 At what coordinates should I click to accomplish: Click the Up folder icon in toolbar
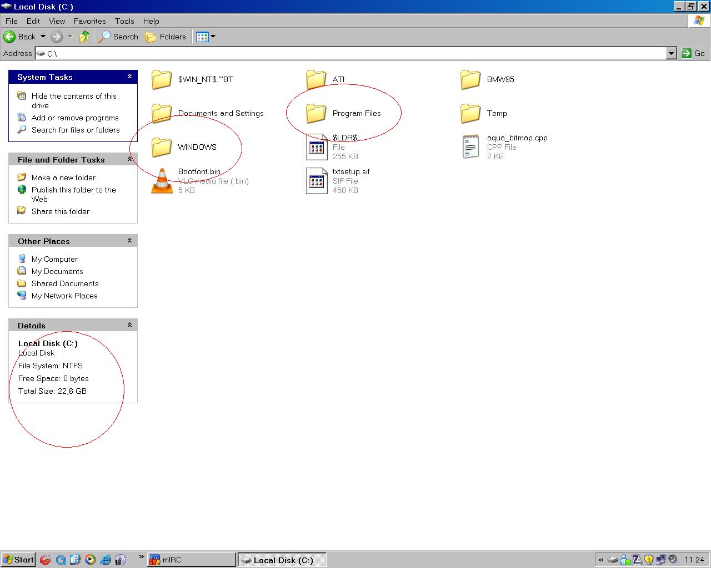click(84, 37)
